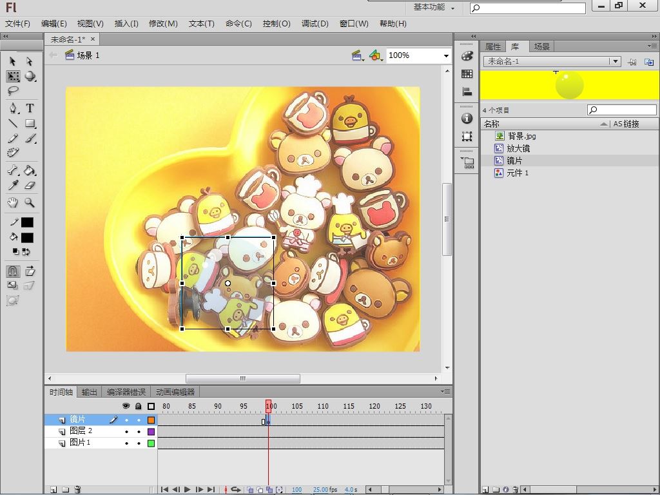Switch to the 输出 tab
Viewport: 660px width, 495px height.
tap(89, 393)
